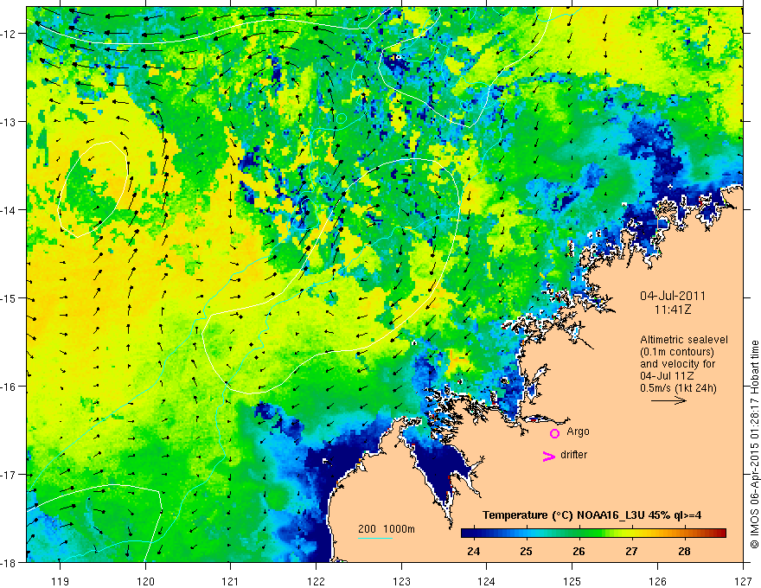Click the velocity scale arrow in legend

click(668, 400)
